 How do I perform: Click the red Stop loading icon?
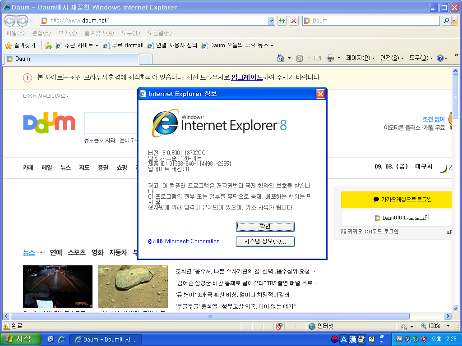[293, 21]
